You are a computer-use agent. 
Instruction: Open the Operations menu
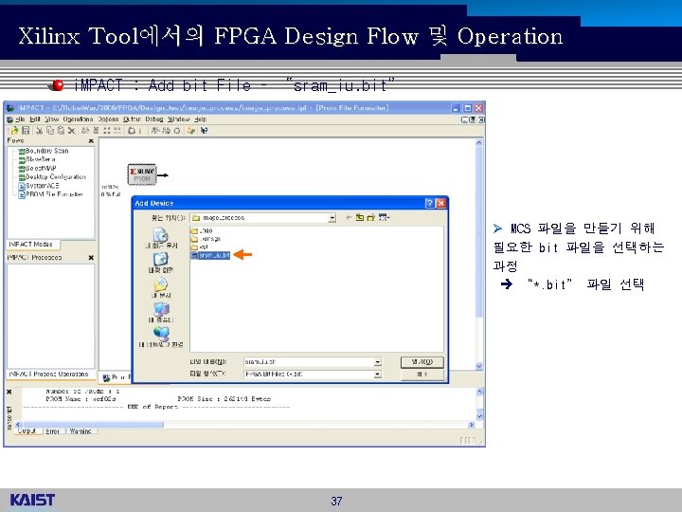78,119
